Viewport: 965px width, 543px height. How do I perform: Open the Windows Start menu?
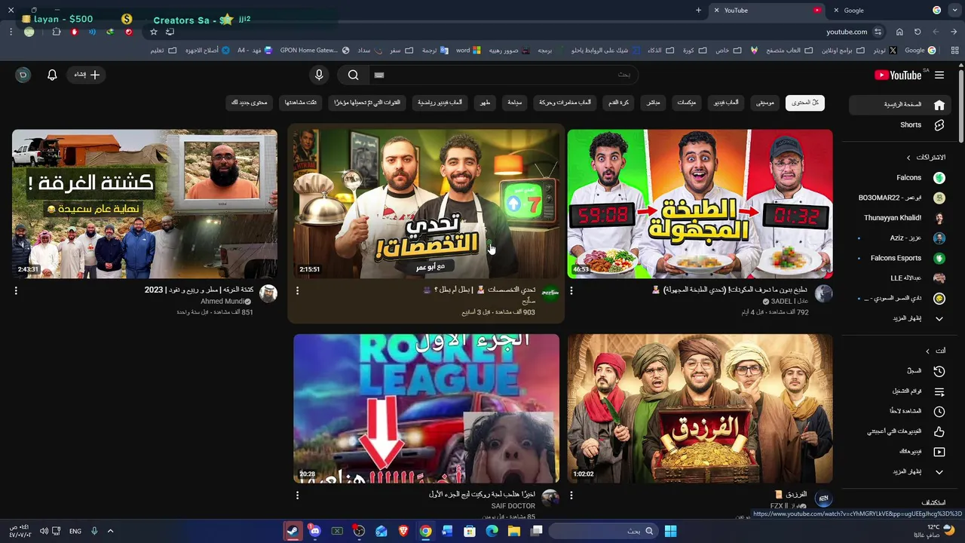tap(670, 531)
